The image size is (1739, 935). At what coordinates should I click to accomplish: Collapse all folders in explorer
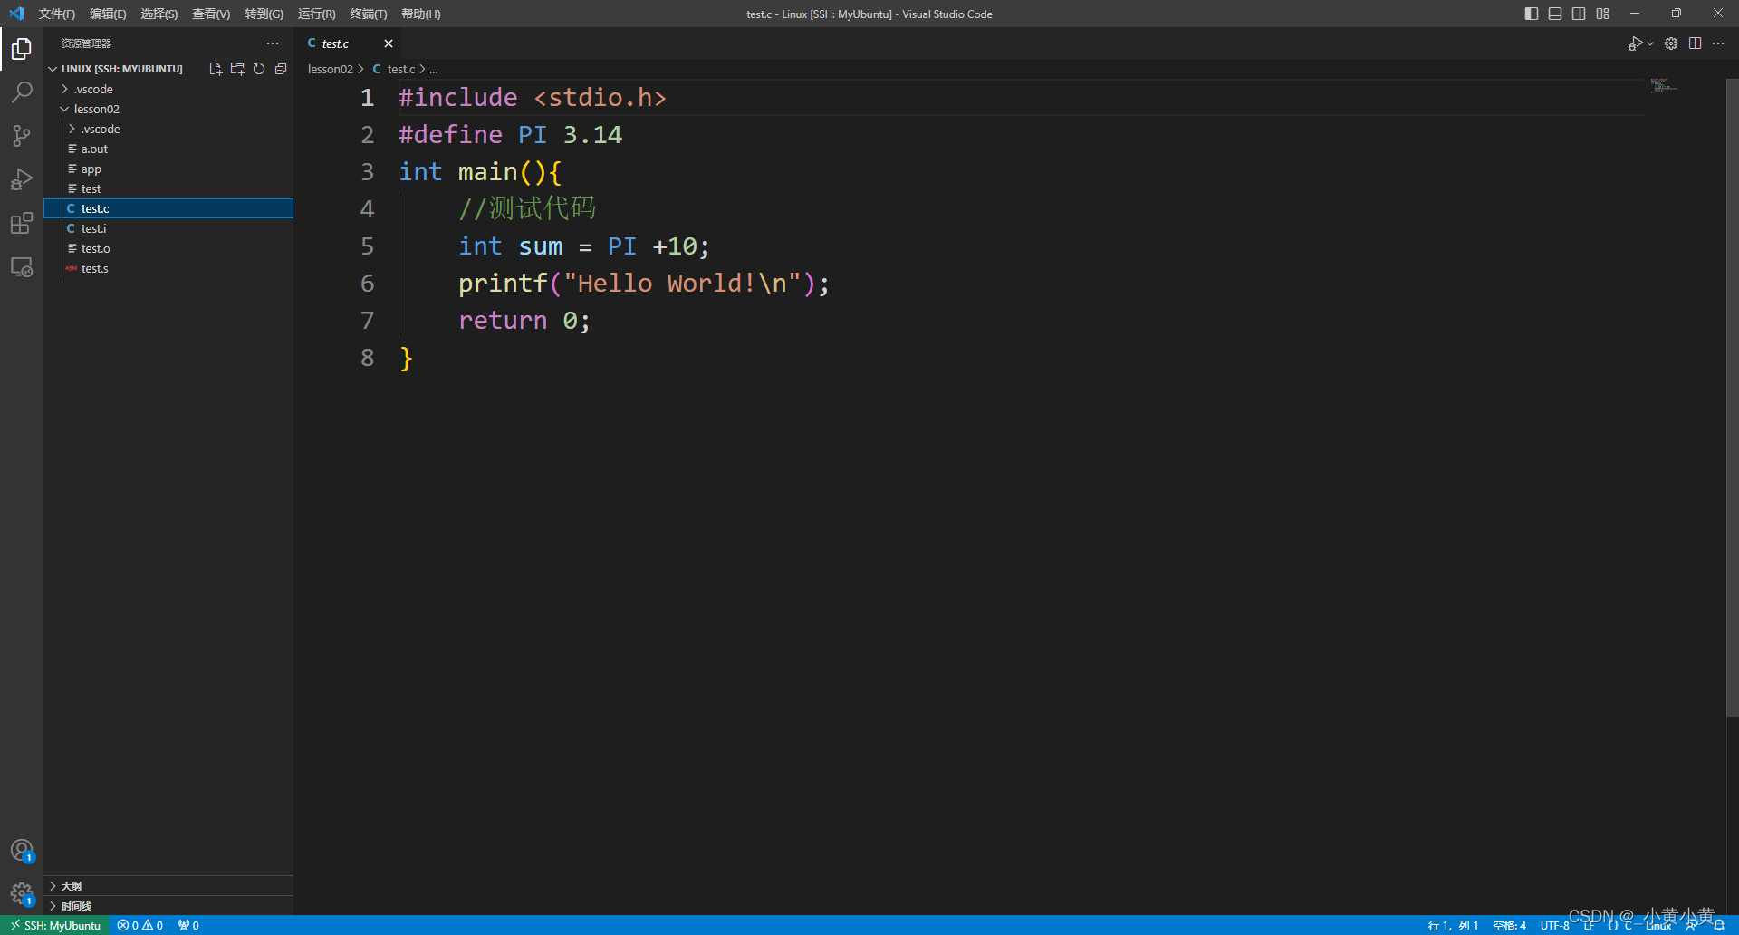coord(281,69)
